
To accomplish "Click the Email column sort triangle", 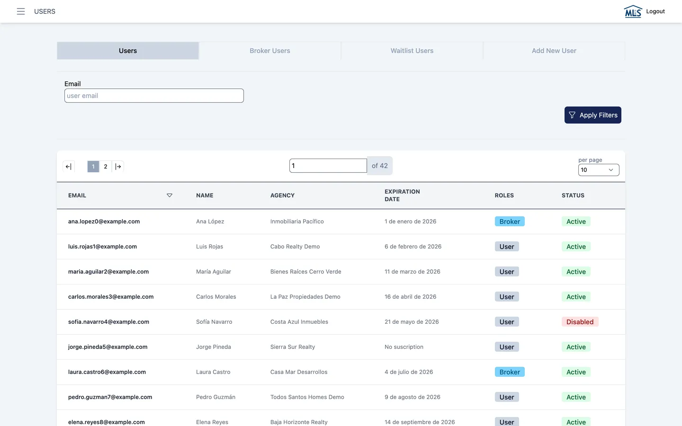I will [x=170, y=195].
